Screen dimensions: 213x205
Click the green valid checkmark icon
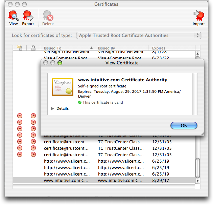[x=80, y=102]
